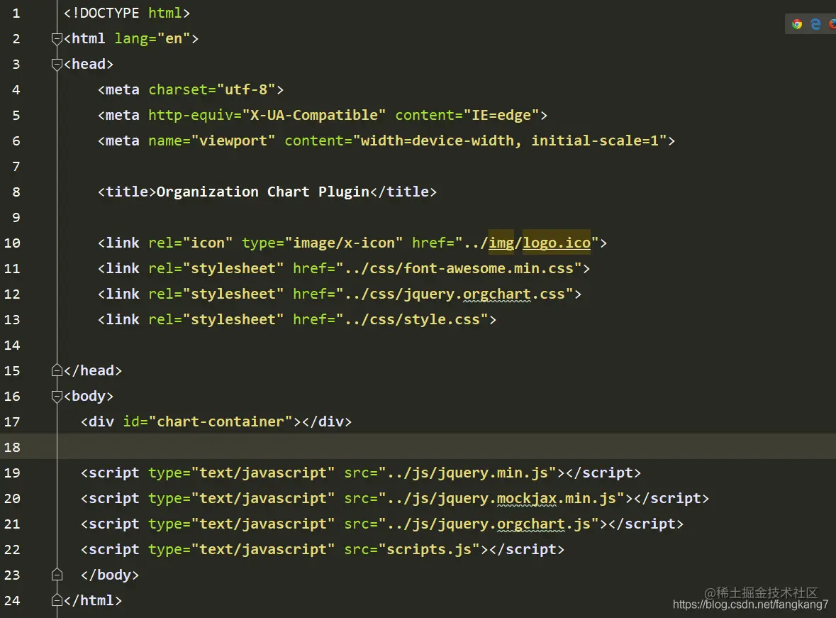Image resolution: width=836 pixels, height=618 pixels.
Task: Click line number 24 in the gutter
Action: point(12,600)
